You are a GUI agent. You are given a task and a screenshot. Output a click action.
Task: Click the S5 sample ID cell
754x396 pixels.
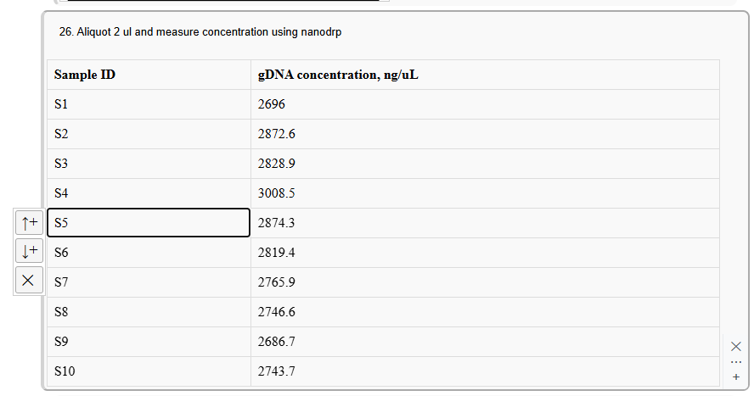pyautogui.click(x=149, y=223)
